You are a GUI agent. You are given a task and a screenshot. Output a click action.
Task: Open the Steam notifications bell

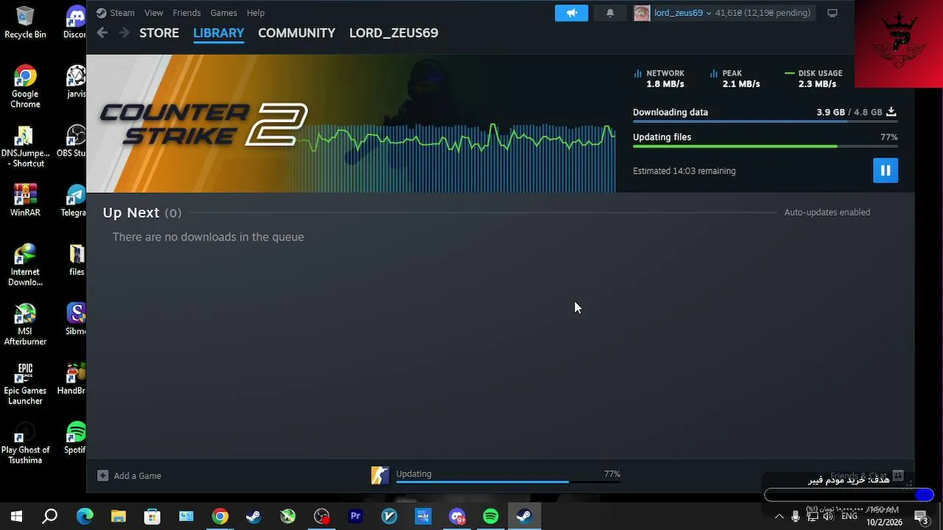(610, 13)
